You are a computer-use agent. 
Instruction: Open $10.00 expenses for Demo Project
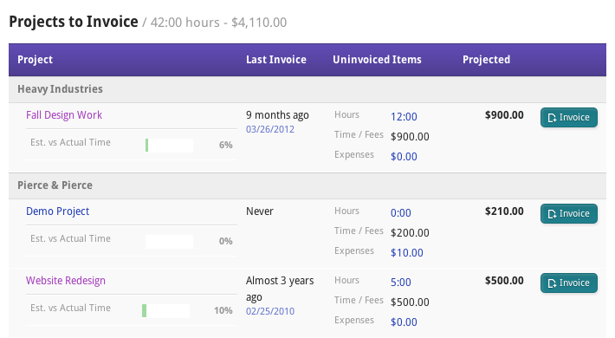407,253
